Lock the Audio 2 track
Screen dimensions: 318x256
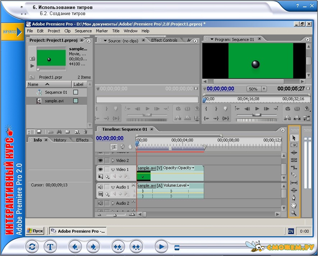click(107, 203)
